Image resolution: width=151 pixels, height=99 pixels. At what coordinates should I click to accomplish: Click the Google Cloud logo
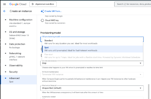(18, 4)
